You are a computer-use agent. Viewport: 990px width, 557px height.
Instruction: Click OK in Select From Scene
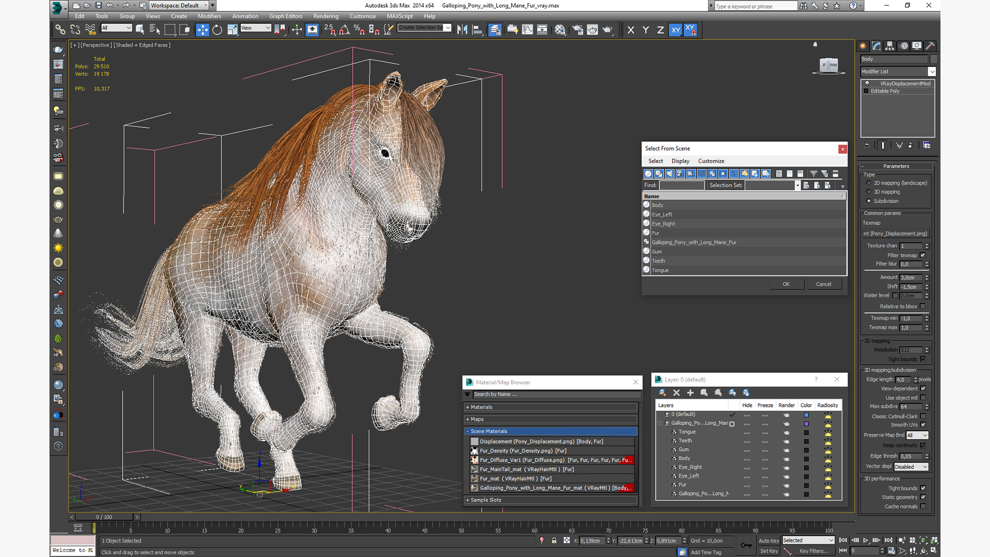pos(786,284)
